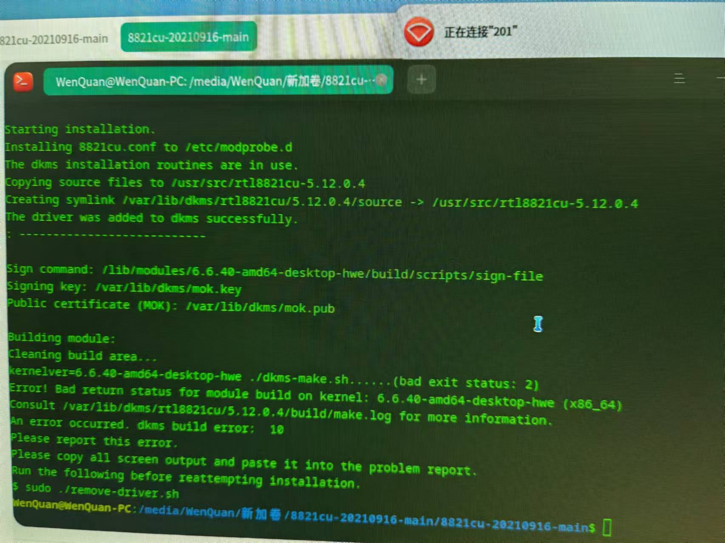Click the terminal app icon in title bar
Image resolution: width=725 pixels, height=543 pixels.
click(x=23, y=82)
